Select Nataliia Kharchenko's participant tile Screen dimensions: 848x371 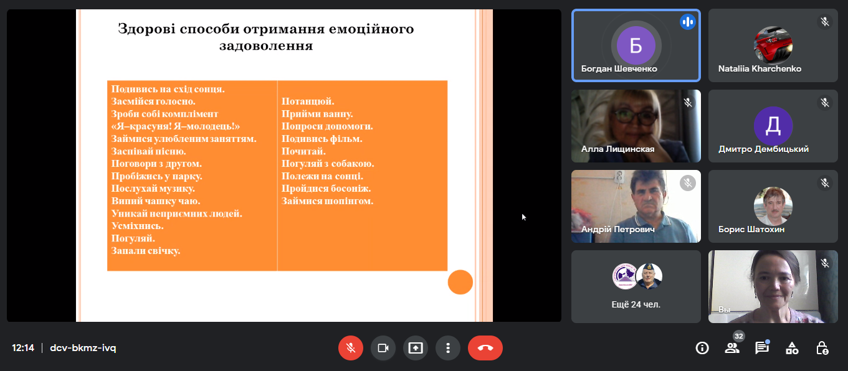(773, 45)
